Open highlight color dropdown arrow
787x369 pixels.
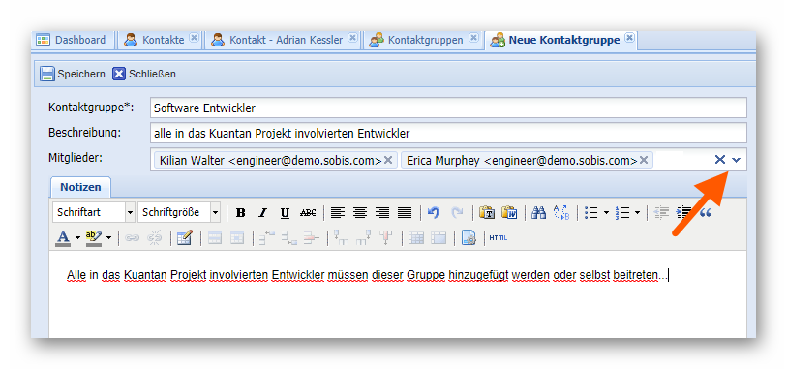pyautogui.click(x=108, y=238)
